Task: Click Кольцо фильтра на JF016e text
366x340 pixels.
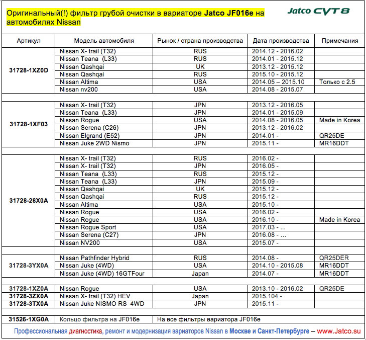Action: (x=100, y=319)
